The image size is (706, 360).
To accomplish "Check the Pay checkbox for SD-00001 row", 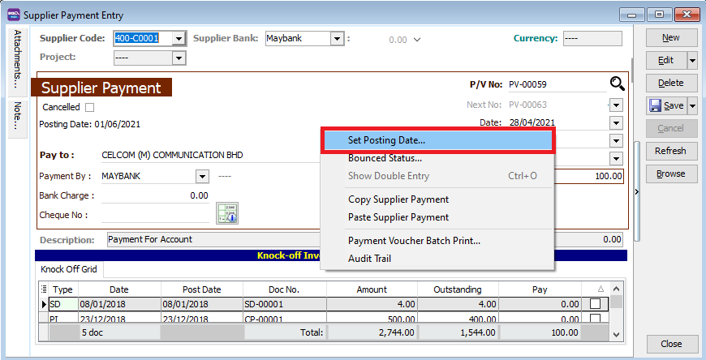I will coord(596,303).
